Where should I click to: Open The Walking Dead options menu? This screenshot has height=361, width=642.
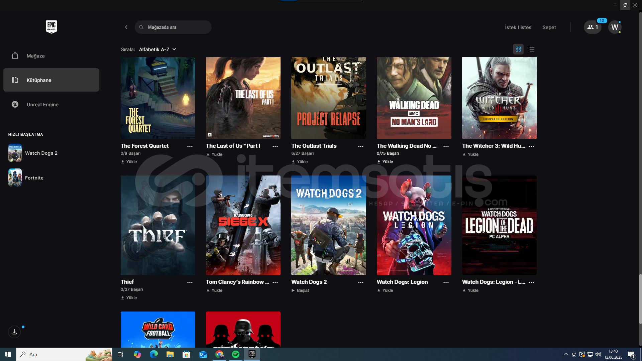446,146
